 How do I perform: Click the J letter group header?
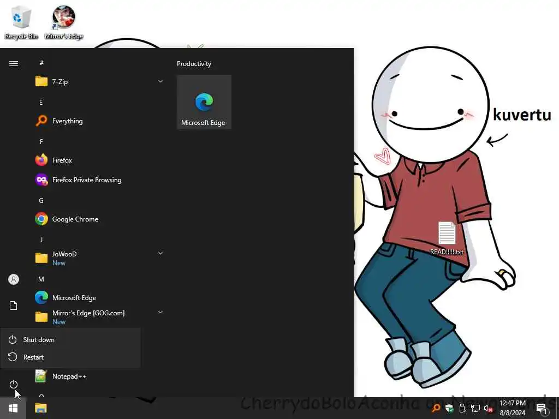pyautogui.click(x=41, y=240)
